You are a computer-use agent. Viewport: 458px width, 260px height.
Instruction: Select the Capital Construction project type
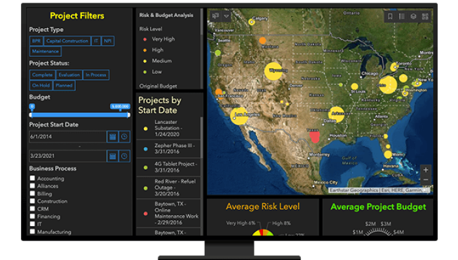point(67,41)
